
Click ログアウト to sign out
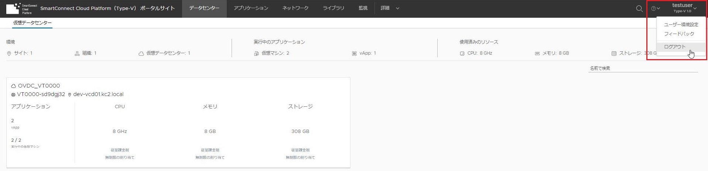tap(681, 47)
